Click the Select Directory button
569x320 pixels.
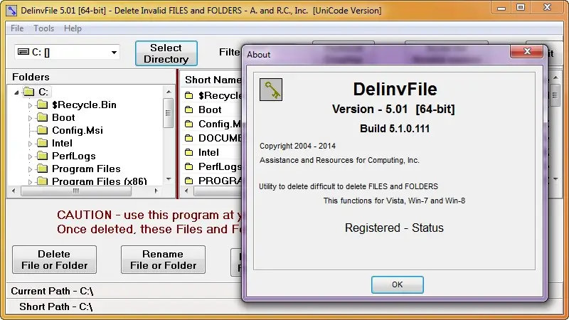point(166,53)
